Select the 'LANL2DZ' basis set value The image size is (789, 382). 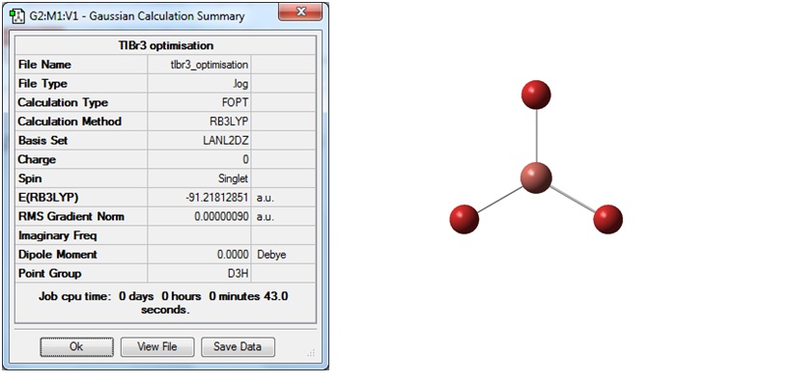(x=226, y=141)
